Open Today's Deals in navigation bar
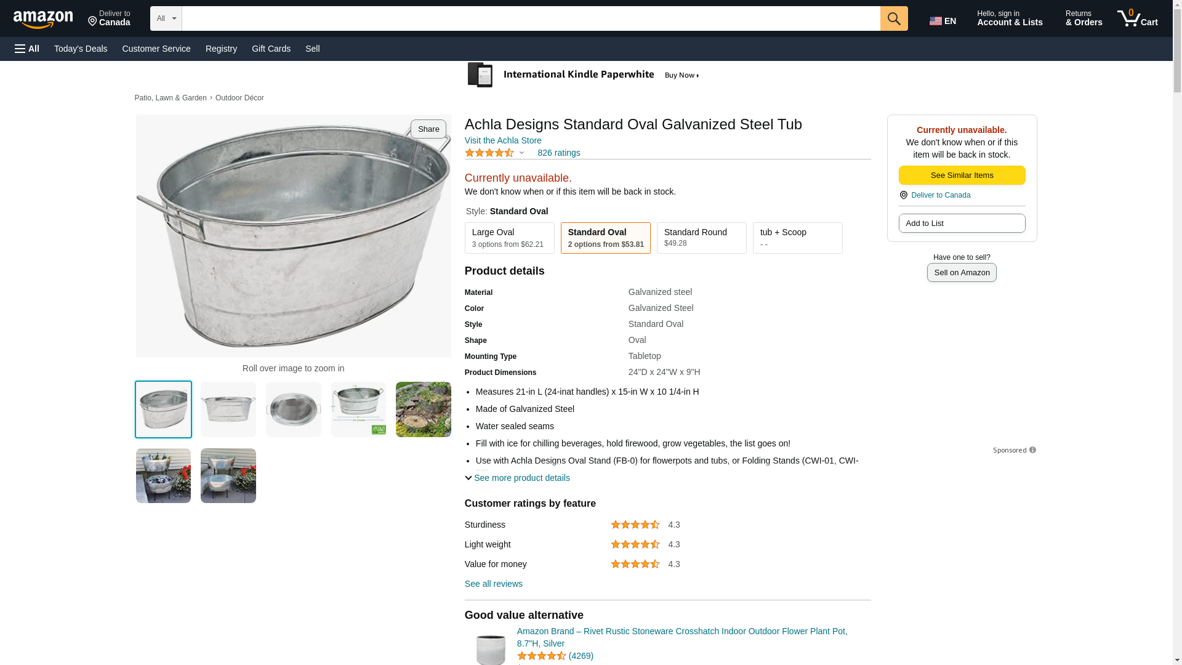 pyautogui.click(x=81, y=49)
